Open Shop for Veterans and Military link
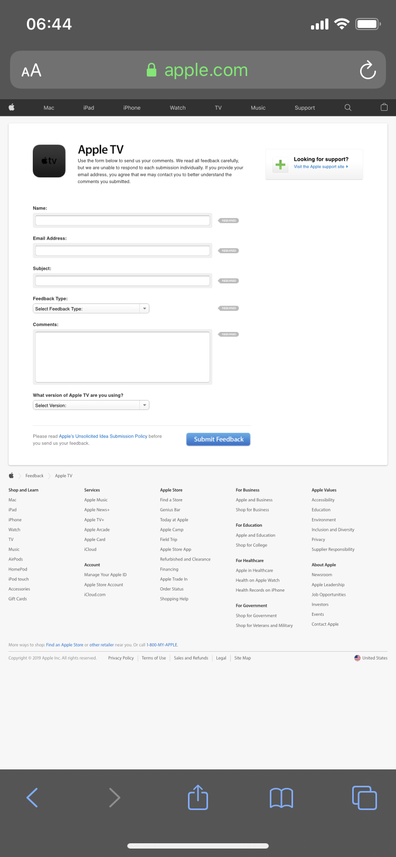The width and height of the screenshot is (396, 857). (264, 626)
